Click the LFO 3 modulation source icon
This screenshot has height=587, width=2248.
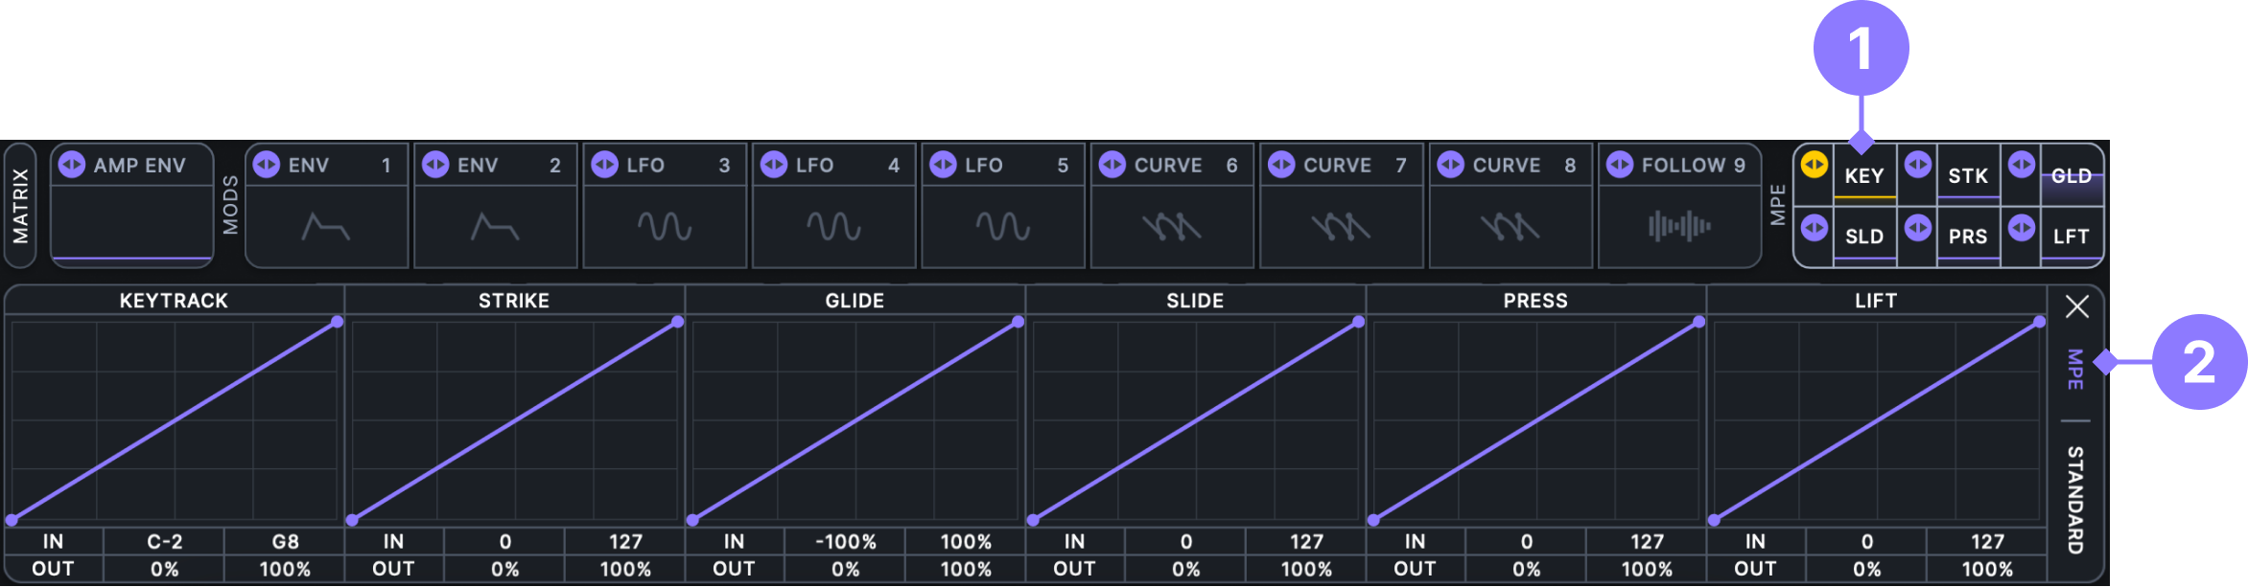604,165
